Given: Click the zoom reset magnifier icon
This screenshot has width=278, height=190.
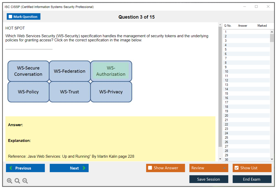Looking at the screenshot, I should (17, 181).
